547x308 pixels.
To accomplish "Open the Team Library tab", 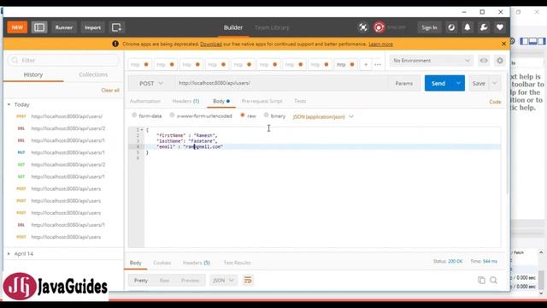I will [x=272, y=27].
